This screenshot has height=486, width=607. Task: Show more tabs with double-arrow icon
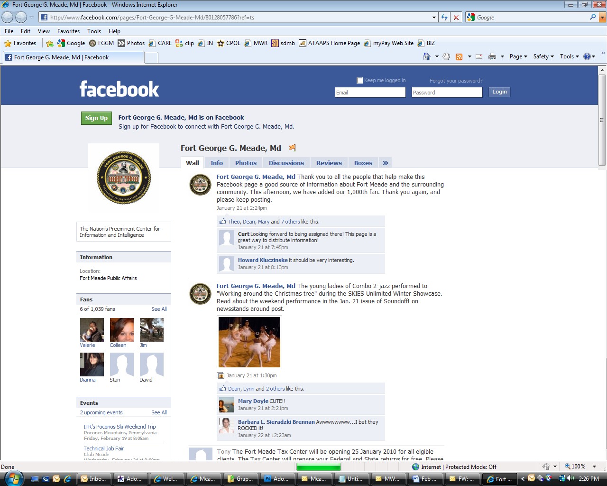click(386, 163)
